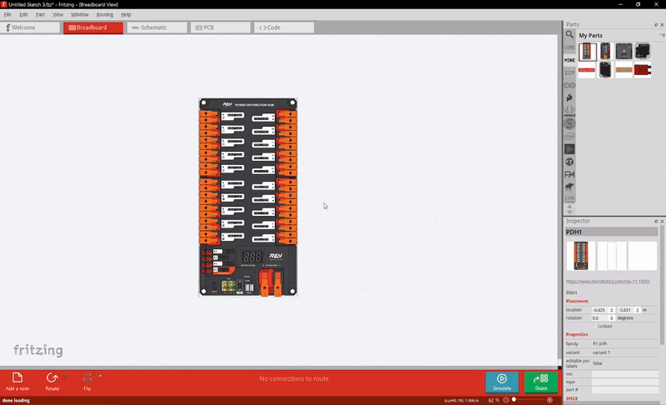Open the MINE parts bin

(x=569, y=60)
